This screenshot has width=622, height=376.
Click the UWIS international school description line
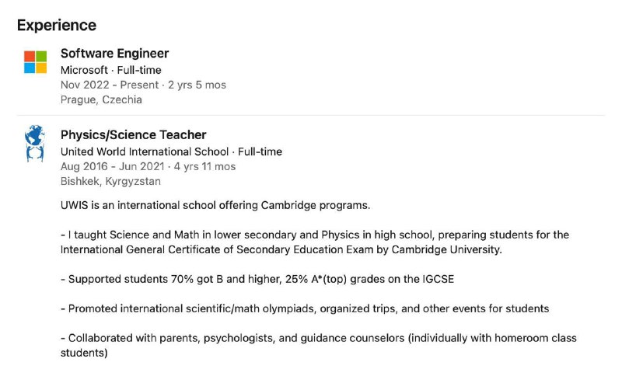click(215, 205)
